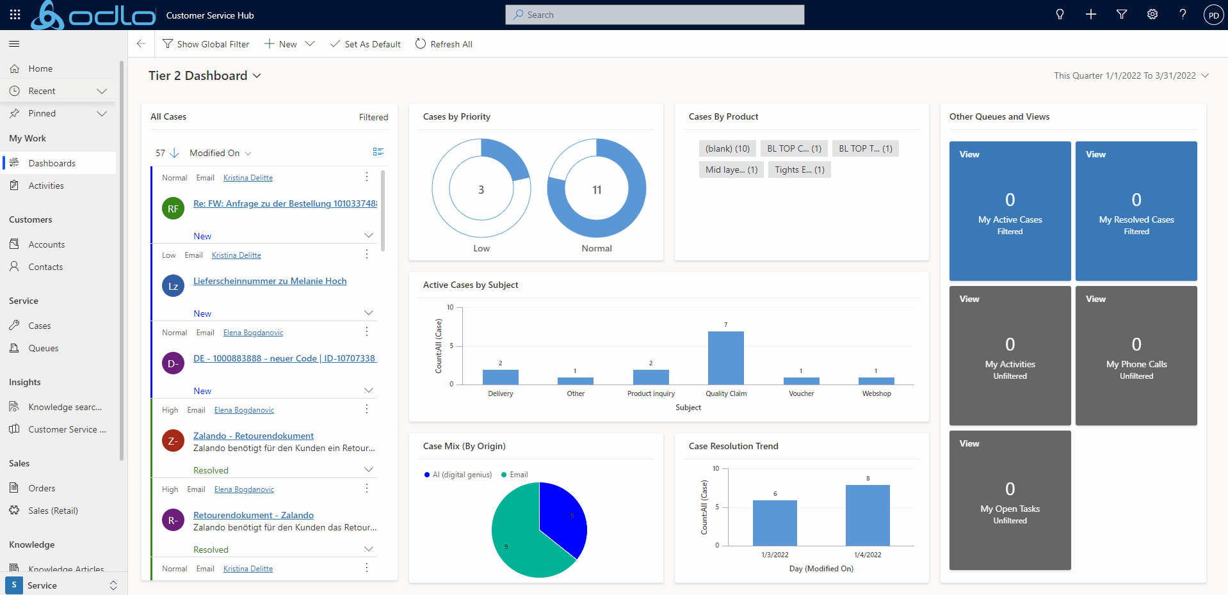The width and height of the screenshot is (1228, 595).
Task: Open Queues in the sidebar
Action: click(43, 348)
